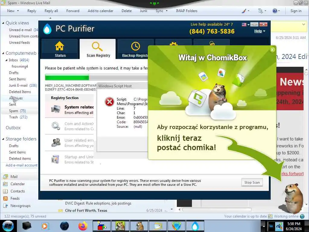Open the Contacts section icon
This screenshot has width=309, height=232.
coord(5,191)
